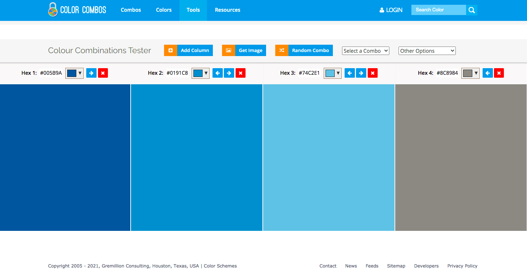527x273 pixels.
Task: Open the Hex 2 color picker dropdown
Action: coord(201,73)
